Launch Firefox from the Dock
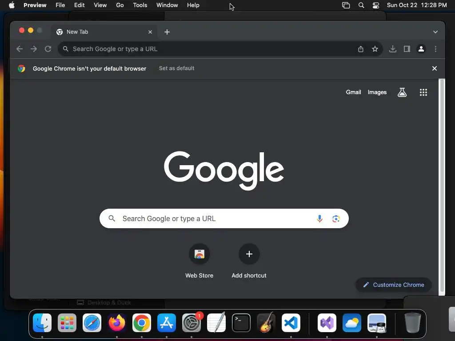Viewport: 455px width, 341px height. click(x=117, y=323)
